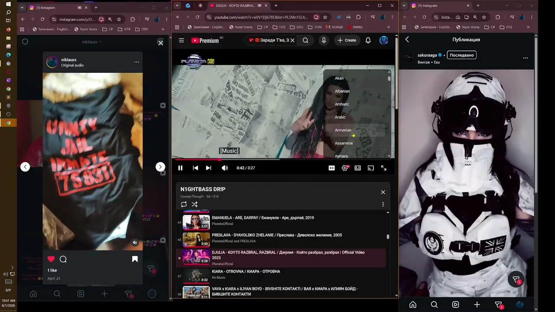The height and width of the screenshot is (312, 555).
Task: Open the Windows Start menu
Action: click(x=8, y=4)
